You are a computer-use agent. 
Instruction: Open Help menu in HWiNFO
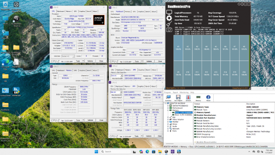tap(192, 92)
